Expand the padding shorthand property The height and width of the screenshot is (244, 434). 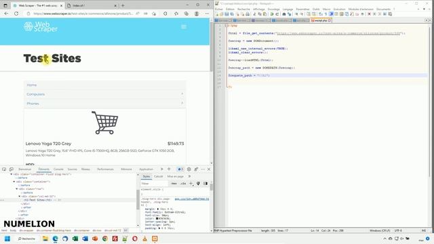159,228
